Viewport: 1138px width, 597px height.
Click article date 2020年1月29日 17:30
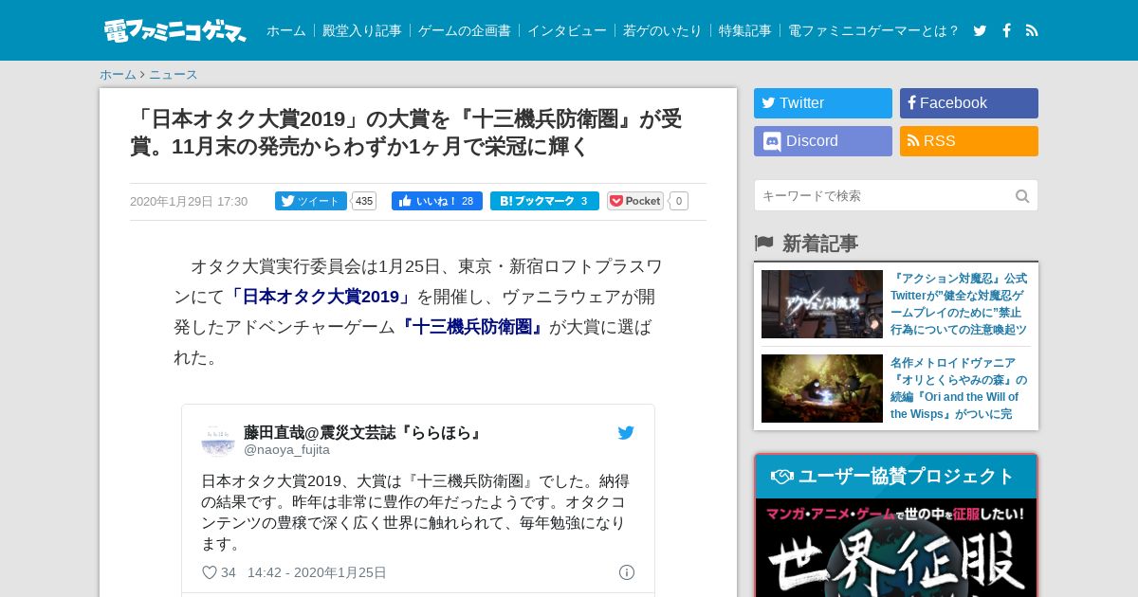click(x=189, y=202)
